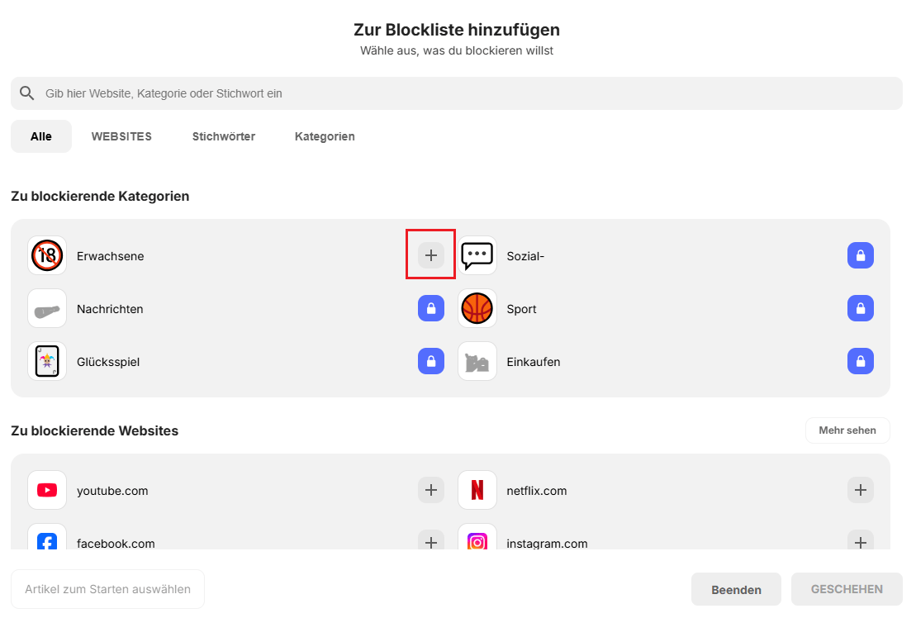Click the GESCHEHEN button
The height and width of the screenshot is (618, 916).
(x=847, y=589)
